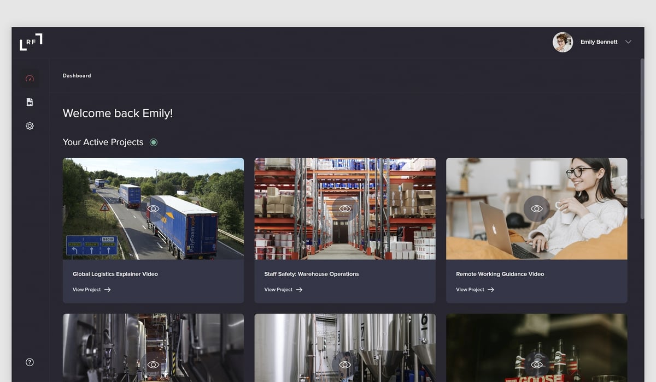The height and width of the screenshot is (382, 656).
Task: Open the settings gear in sidebar
Action: [30, 126]
